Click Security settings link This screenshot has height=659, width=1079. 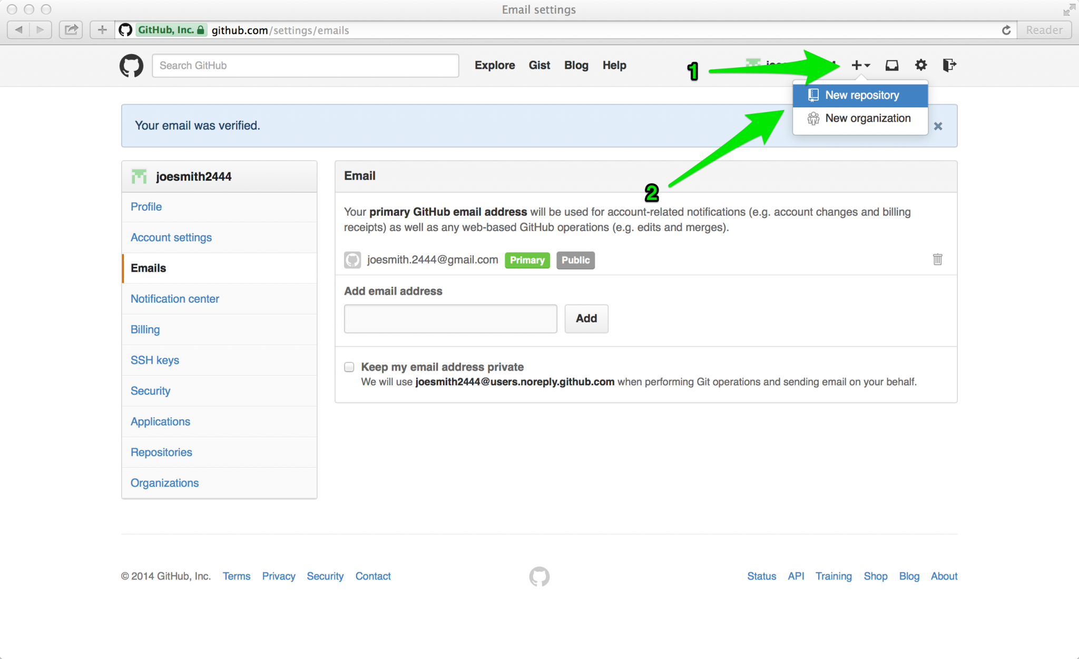[x=150, y=391]
